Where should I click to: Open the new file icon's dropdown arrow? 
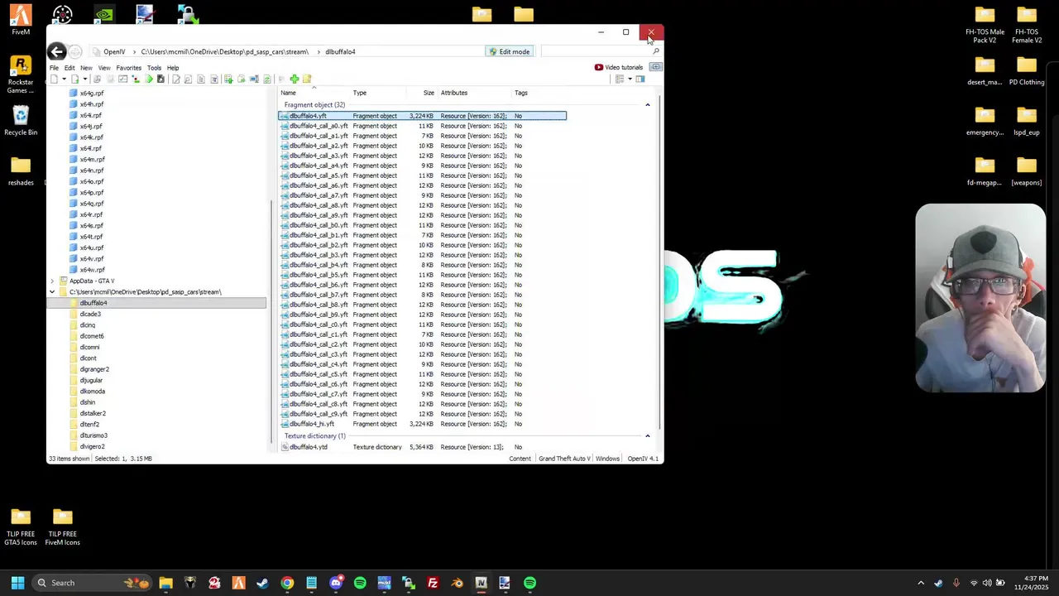pos(63,79)
